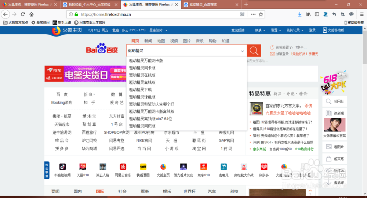367x198 pixels.
Task: Open the Library icon in toolbar
Action: point(308,14)
